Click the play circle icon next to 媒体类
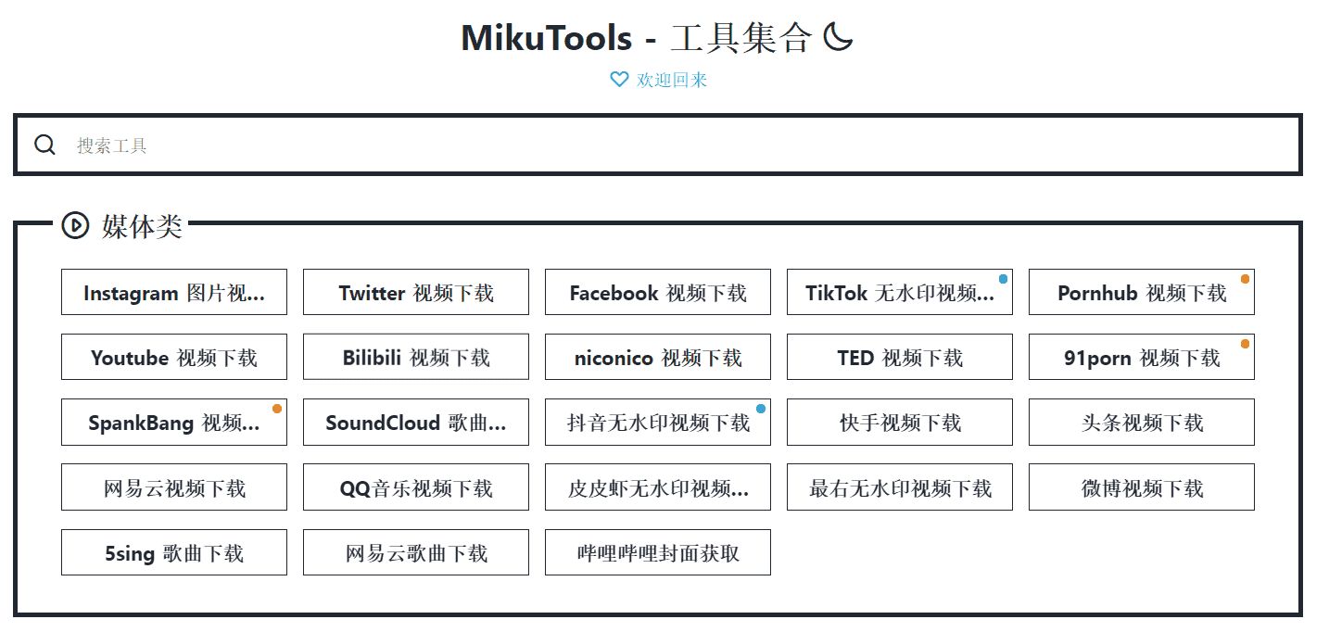This screenshot has width=1329, height=632. (x=75, y=225)
